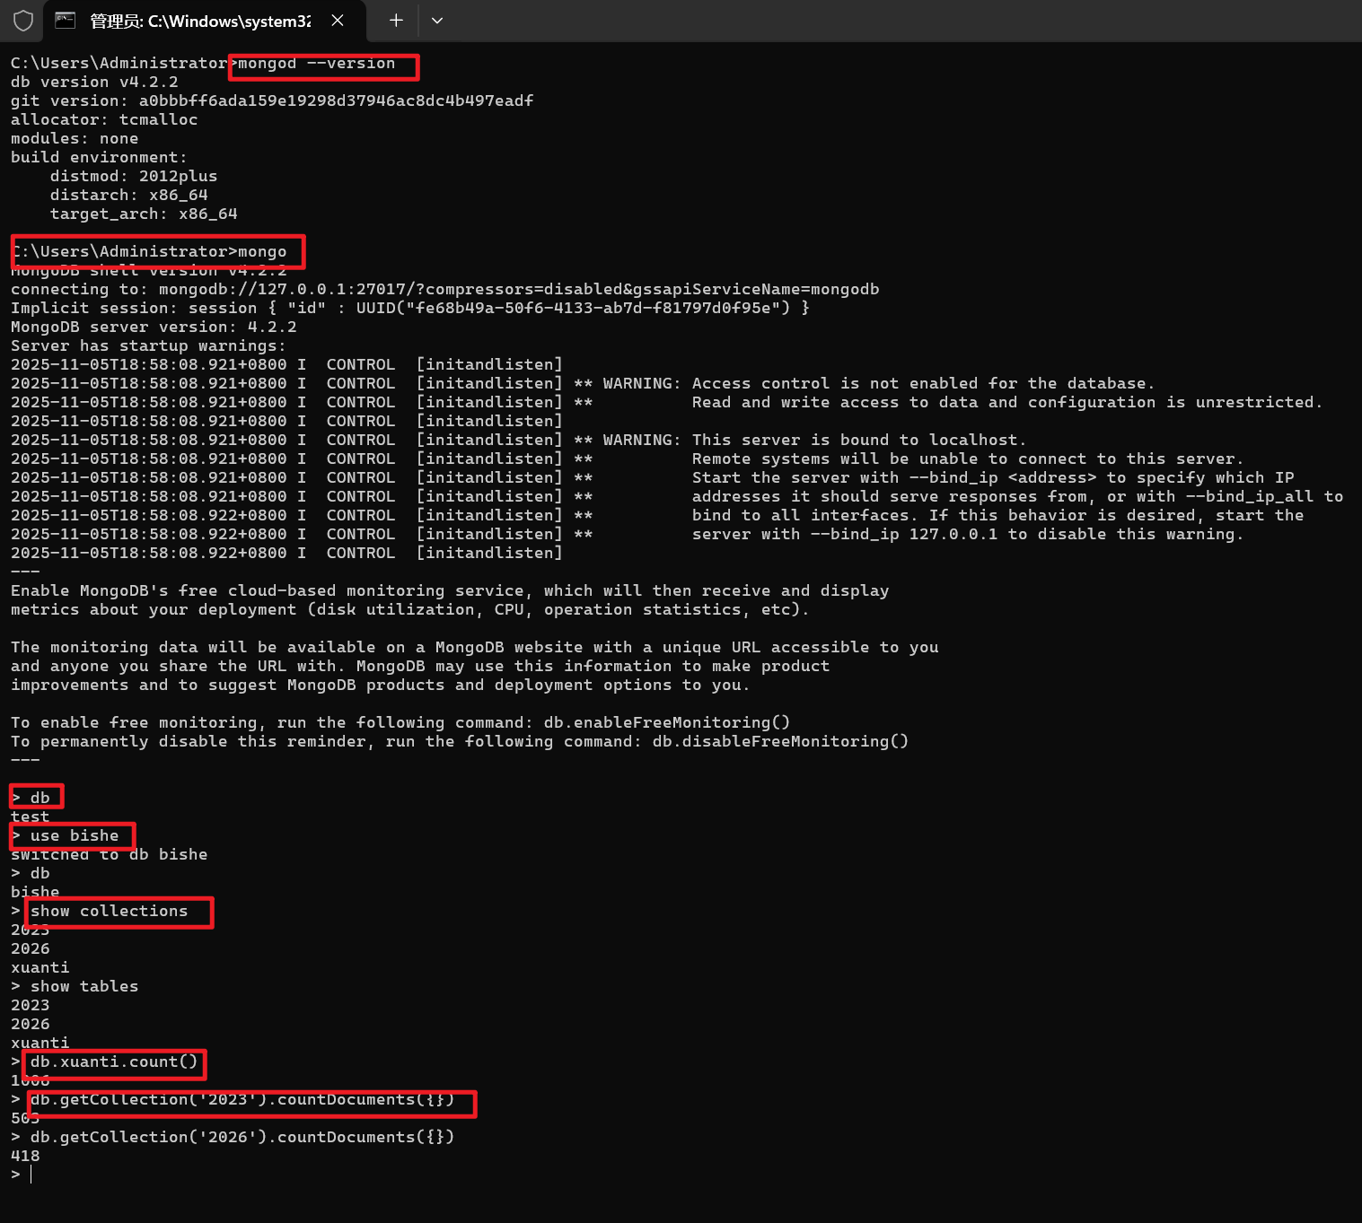This screenshot has height=1223, width=1362.
Task: Click the db.disableFreeMonitoring() command text
Action: [x=780, y=741]
